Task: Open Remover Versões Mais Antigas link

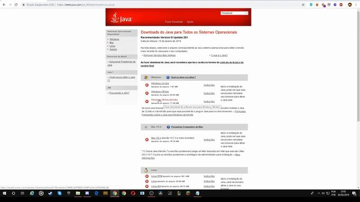Action: (159, 56)
